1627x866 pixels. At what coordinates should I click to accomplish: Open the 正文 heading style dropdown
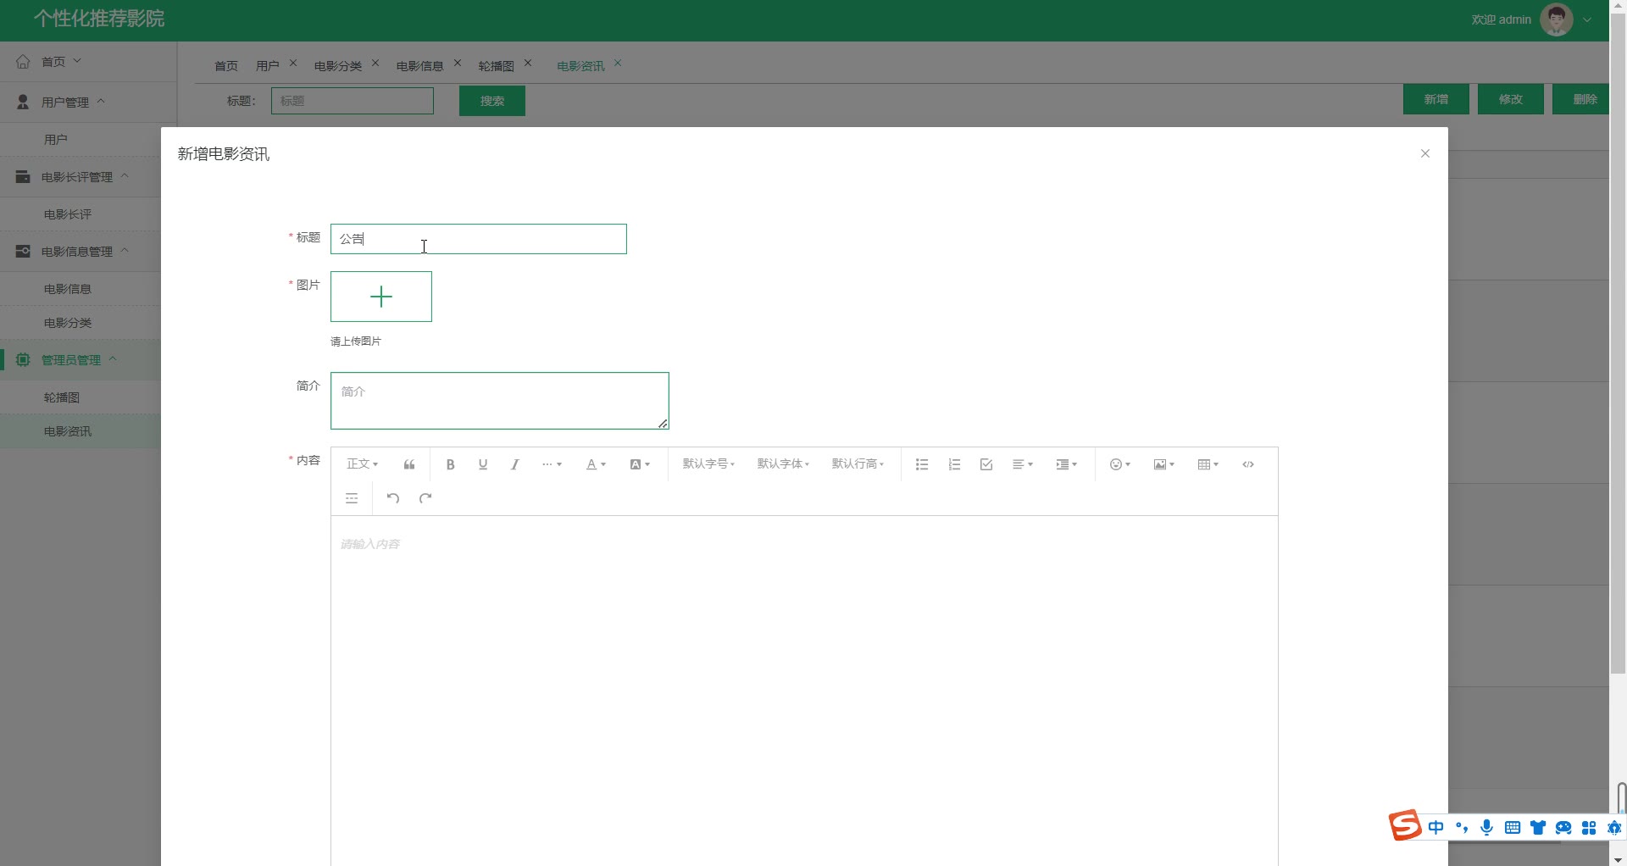coord(363,464)
